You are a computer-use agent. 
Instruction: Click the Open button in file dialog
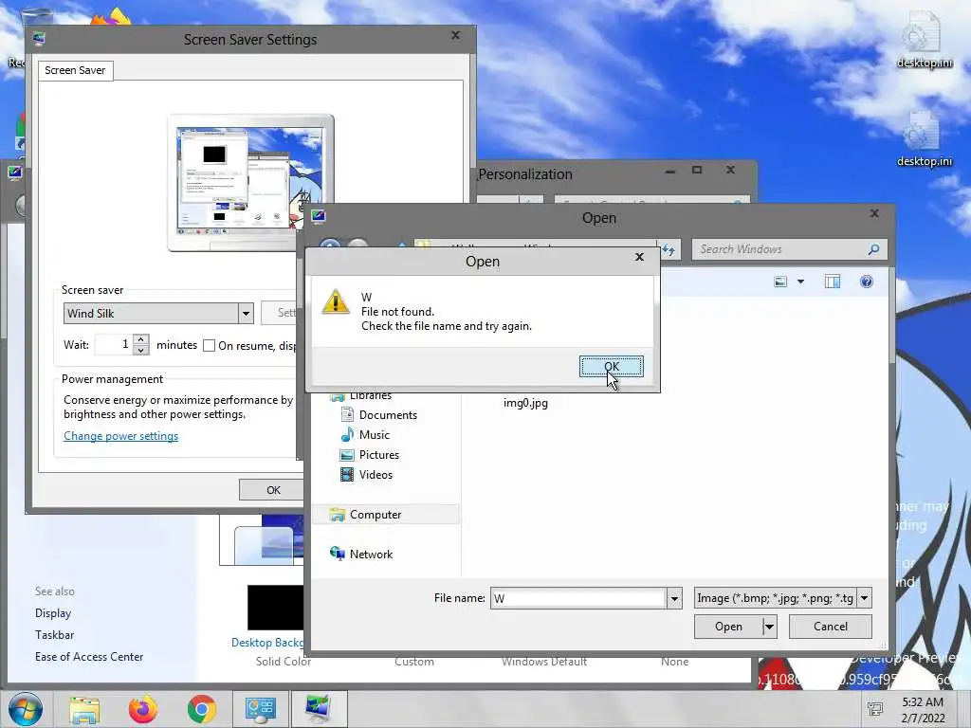728,627
